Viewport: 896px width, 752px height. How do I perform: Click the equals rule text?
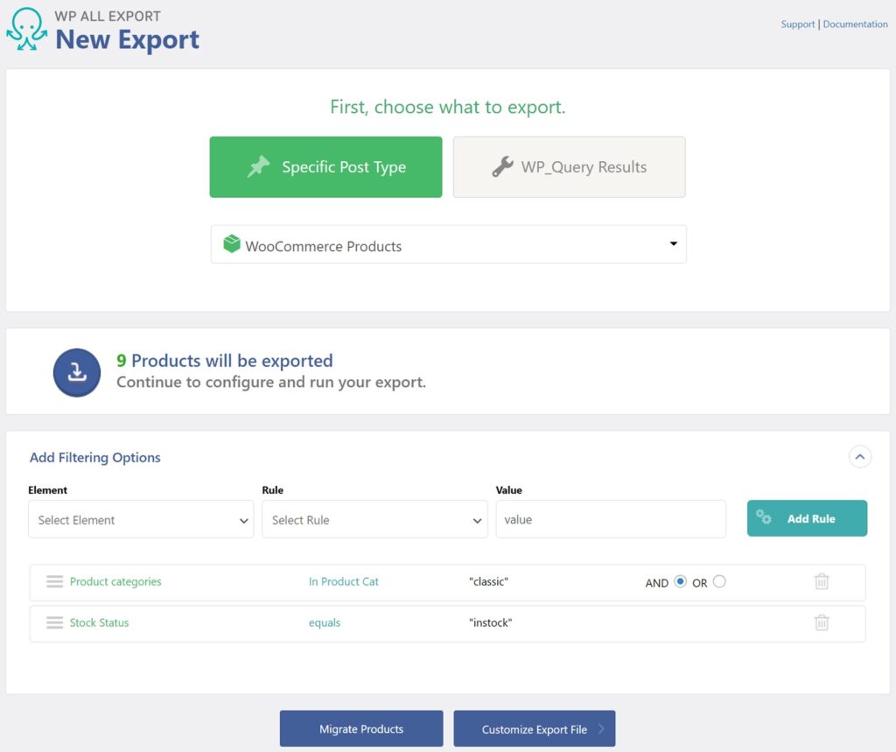coord(324,622)
